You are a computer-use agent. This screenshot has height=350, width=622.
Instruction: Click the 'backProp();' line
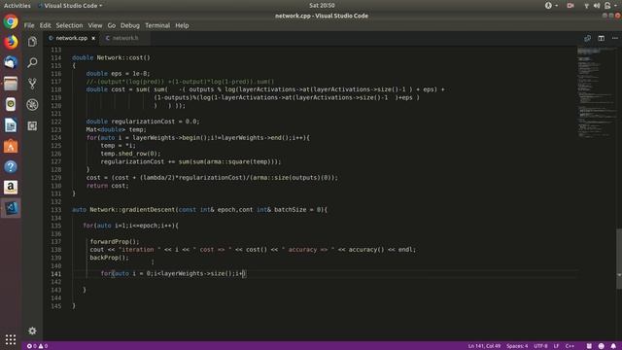click(x=110, y=258)
